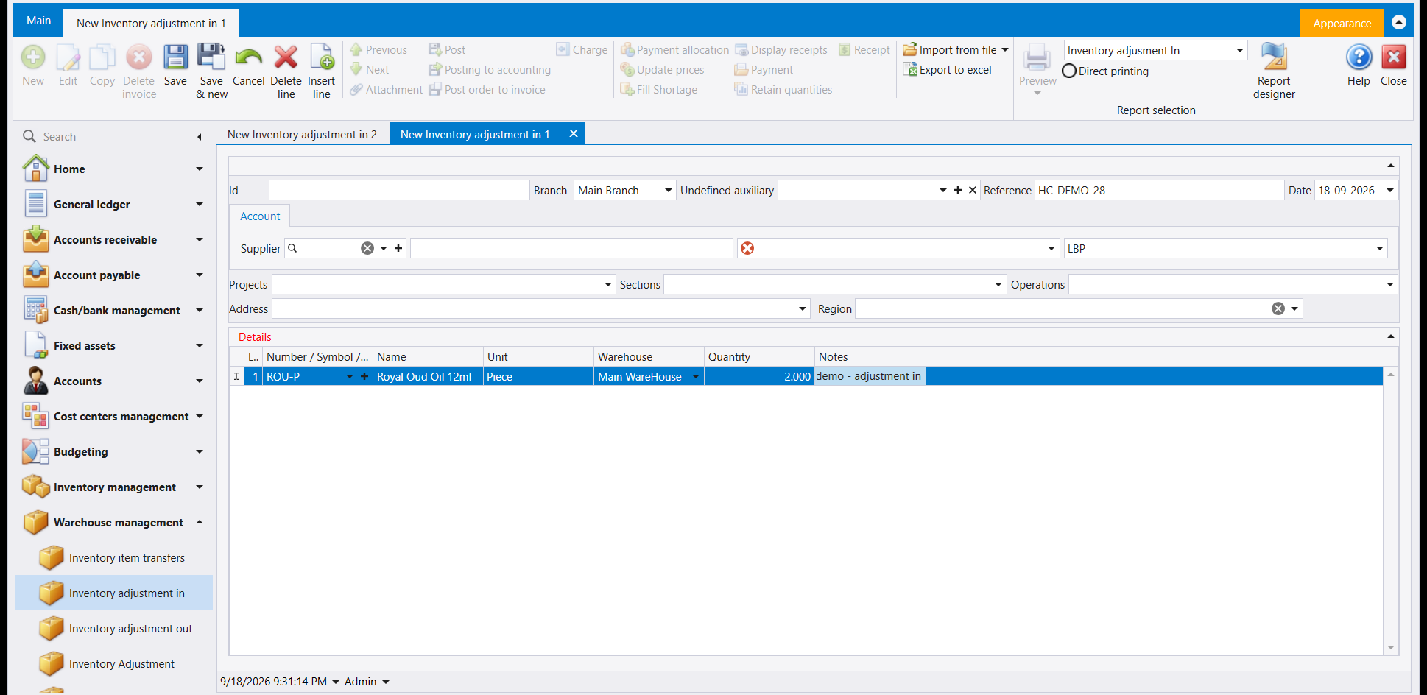Select the Royal Oud Oil 12ml cell

point(428,376)
